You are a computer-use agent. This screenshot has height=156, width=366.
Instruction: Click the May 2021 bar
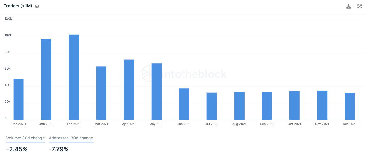(156, 92)
